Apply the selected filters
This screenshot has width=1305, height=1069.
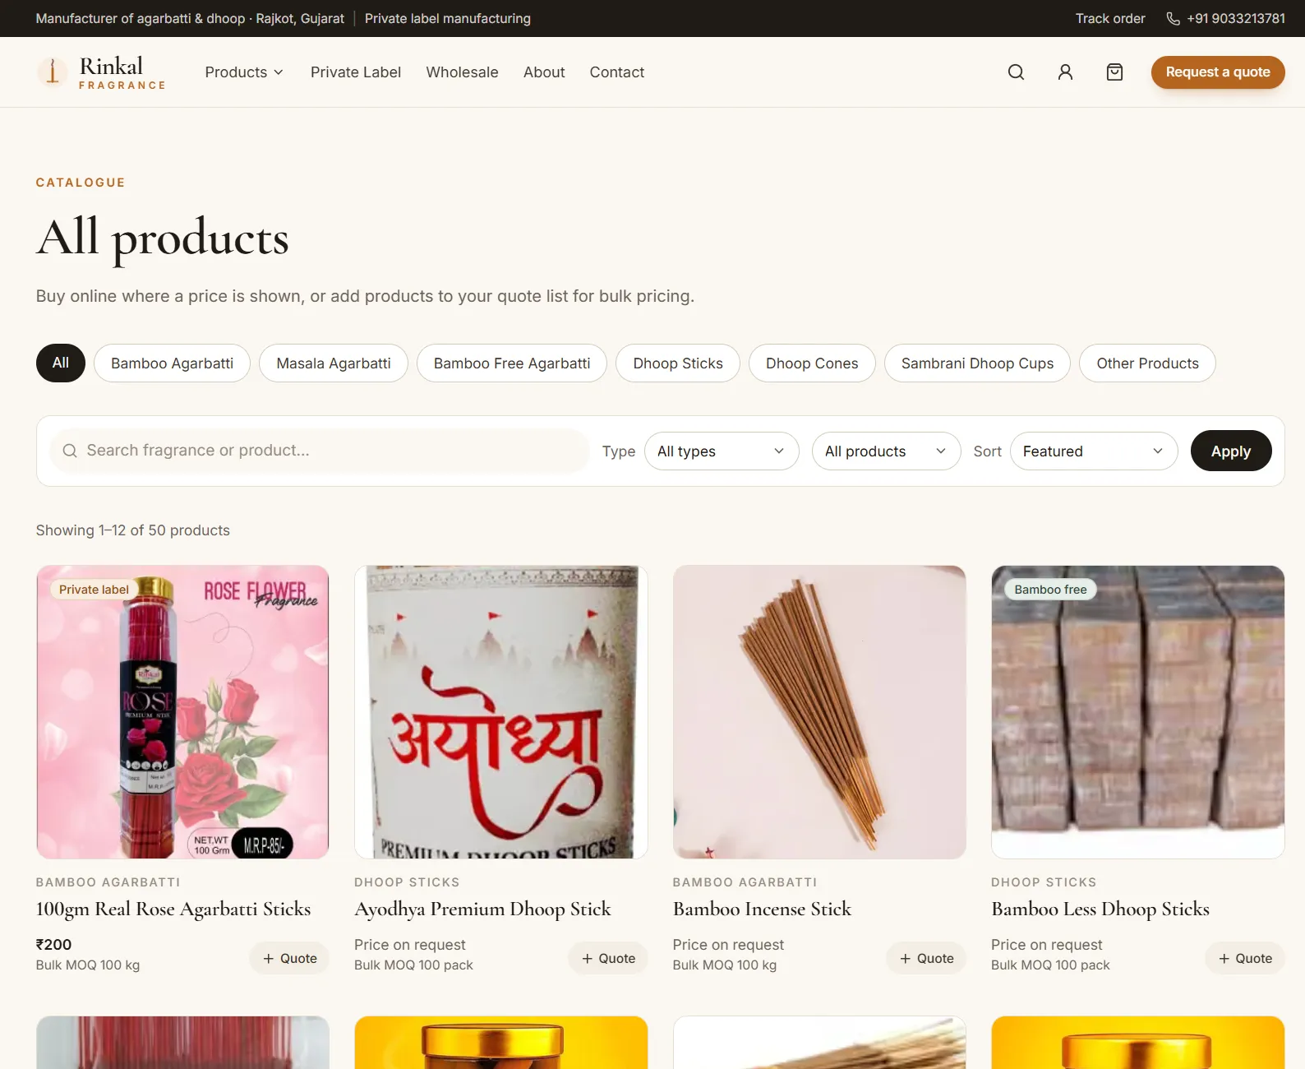tap(1231, 451)
